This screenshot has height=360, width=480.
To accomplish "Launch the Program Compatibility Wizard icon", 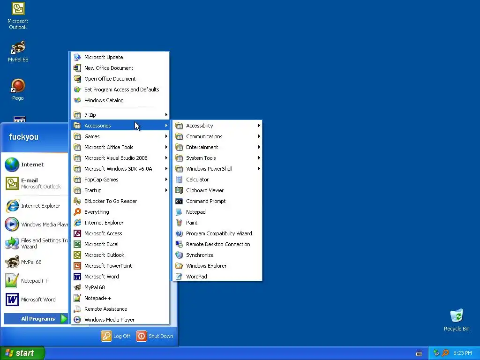I will 179,233.
